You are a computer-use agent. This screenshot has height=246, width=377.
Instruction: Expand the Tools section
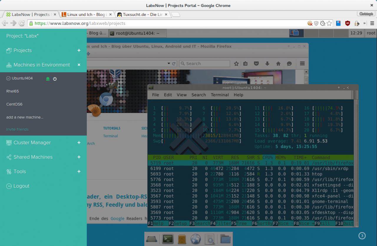coord(79,172)
